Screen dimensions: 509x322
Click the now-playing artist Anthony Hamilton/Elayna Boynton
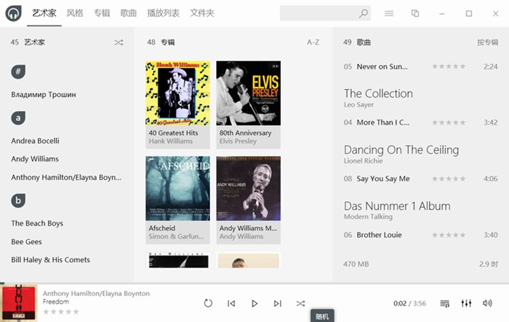coord(96,294)
